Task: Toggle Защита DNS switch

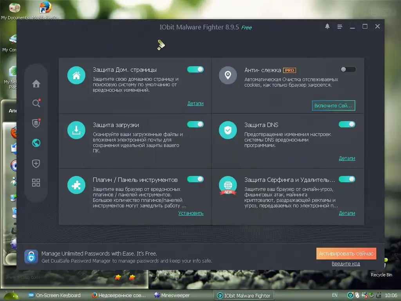Action: 347,124
